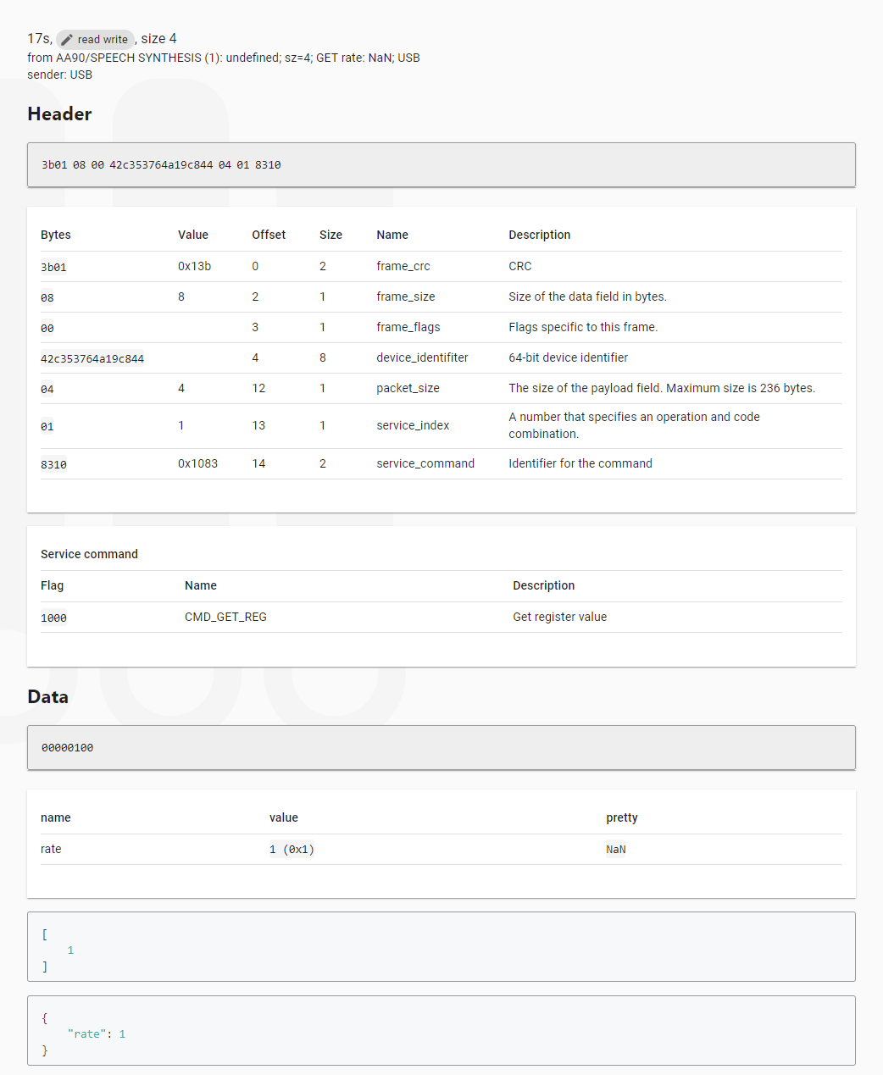Select the highlighted frame_crc bytes 3b01

coord(53,266)
